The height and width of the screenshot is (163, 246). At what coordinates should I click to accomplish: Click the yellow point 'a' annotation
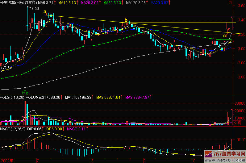pyautogui.click(x=45, y=12)
